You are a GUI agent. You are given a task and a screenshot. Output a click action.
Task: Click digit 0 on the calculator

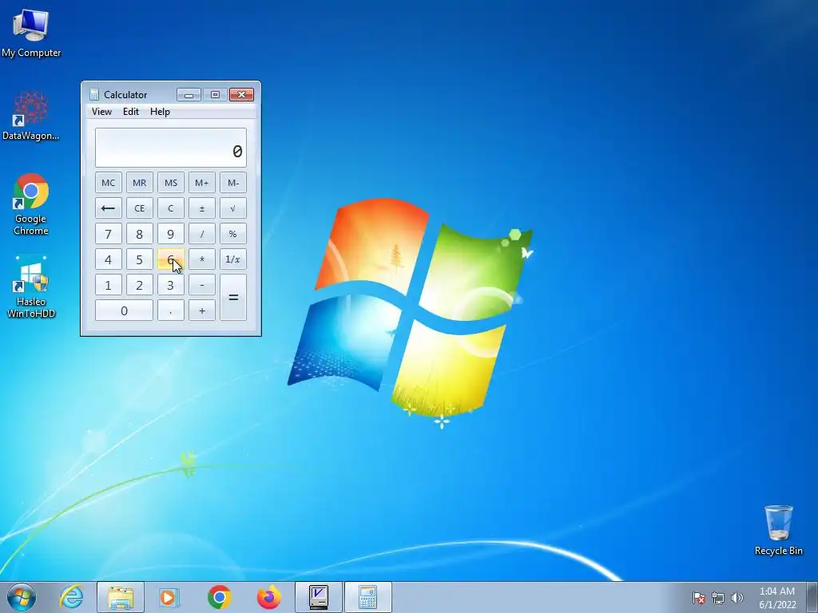(x=124, y=310)
